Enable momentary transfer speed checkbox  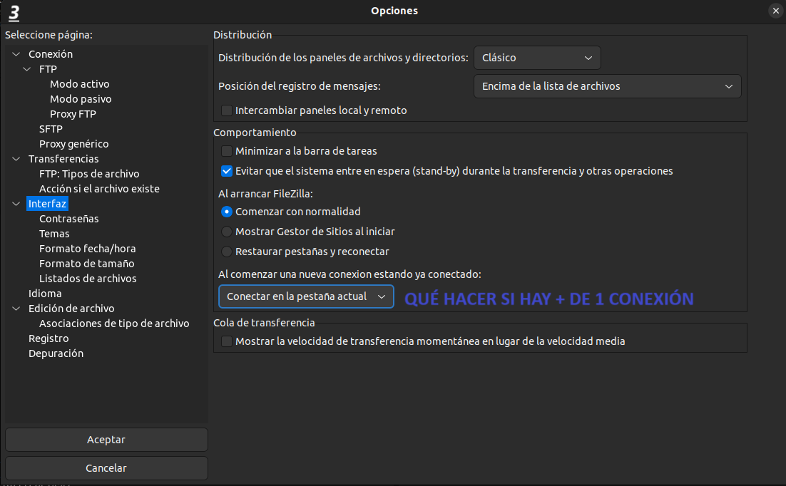click(227, 341)
